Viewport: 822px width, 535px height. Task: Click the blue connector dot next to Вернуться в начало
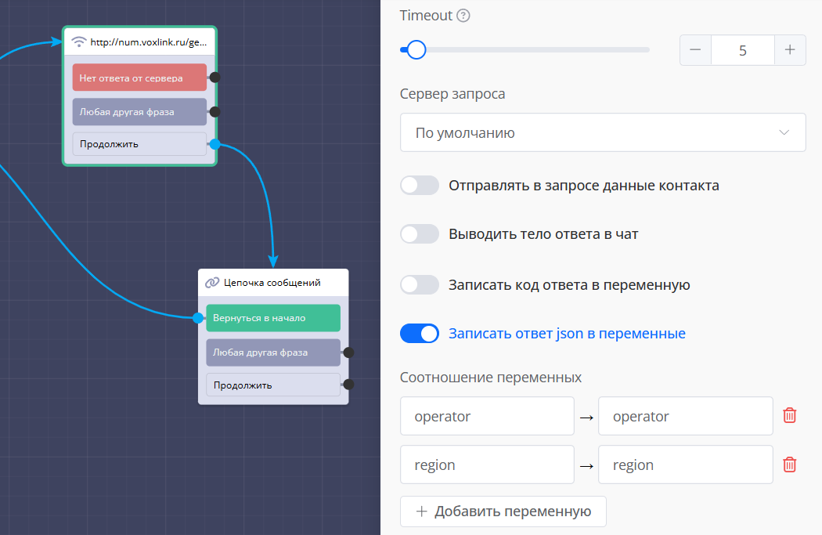pos(198,318)
